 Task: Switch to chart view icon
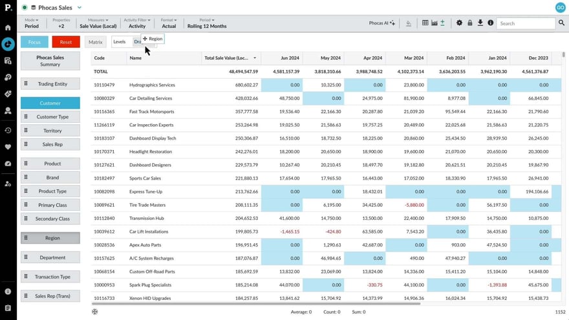coord(434,23)
